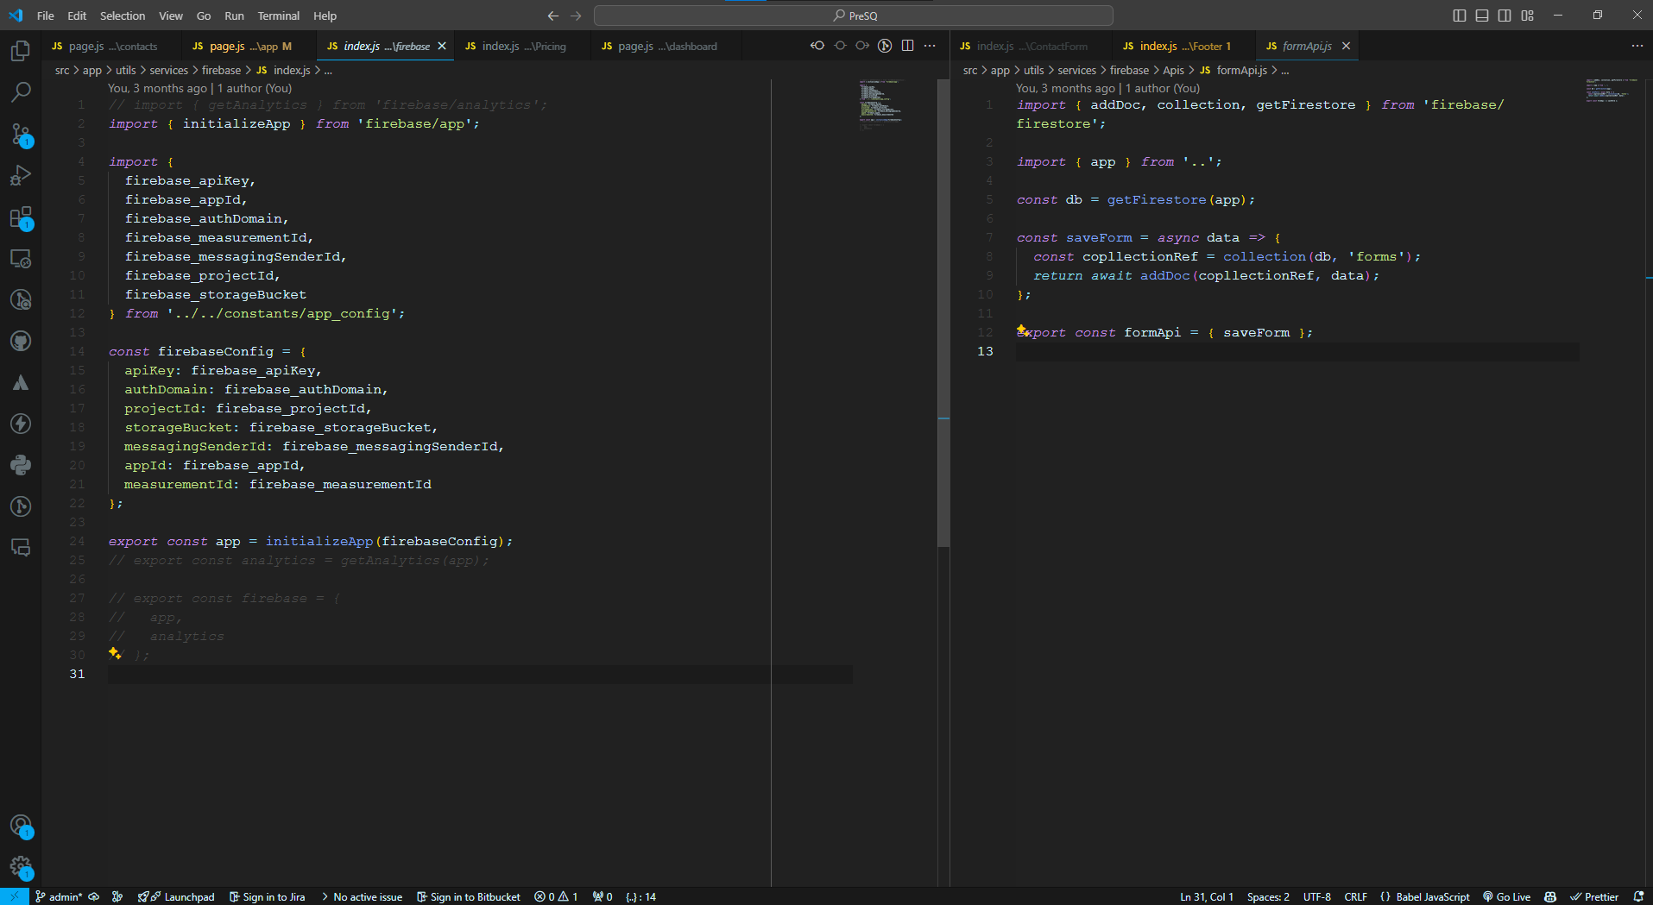1653x905 pixels.
Task: Open the UTF-8 encoding selector
Action: [x=1317, y=896]
